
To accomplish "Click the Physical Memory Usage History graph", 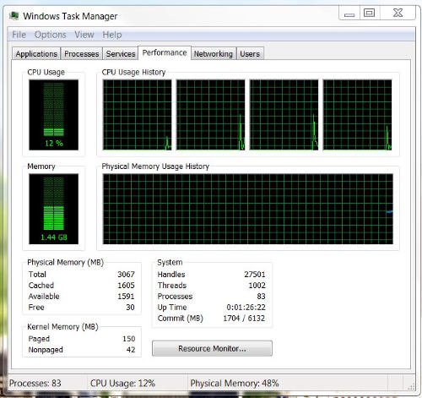I will (x=248, y=209).
